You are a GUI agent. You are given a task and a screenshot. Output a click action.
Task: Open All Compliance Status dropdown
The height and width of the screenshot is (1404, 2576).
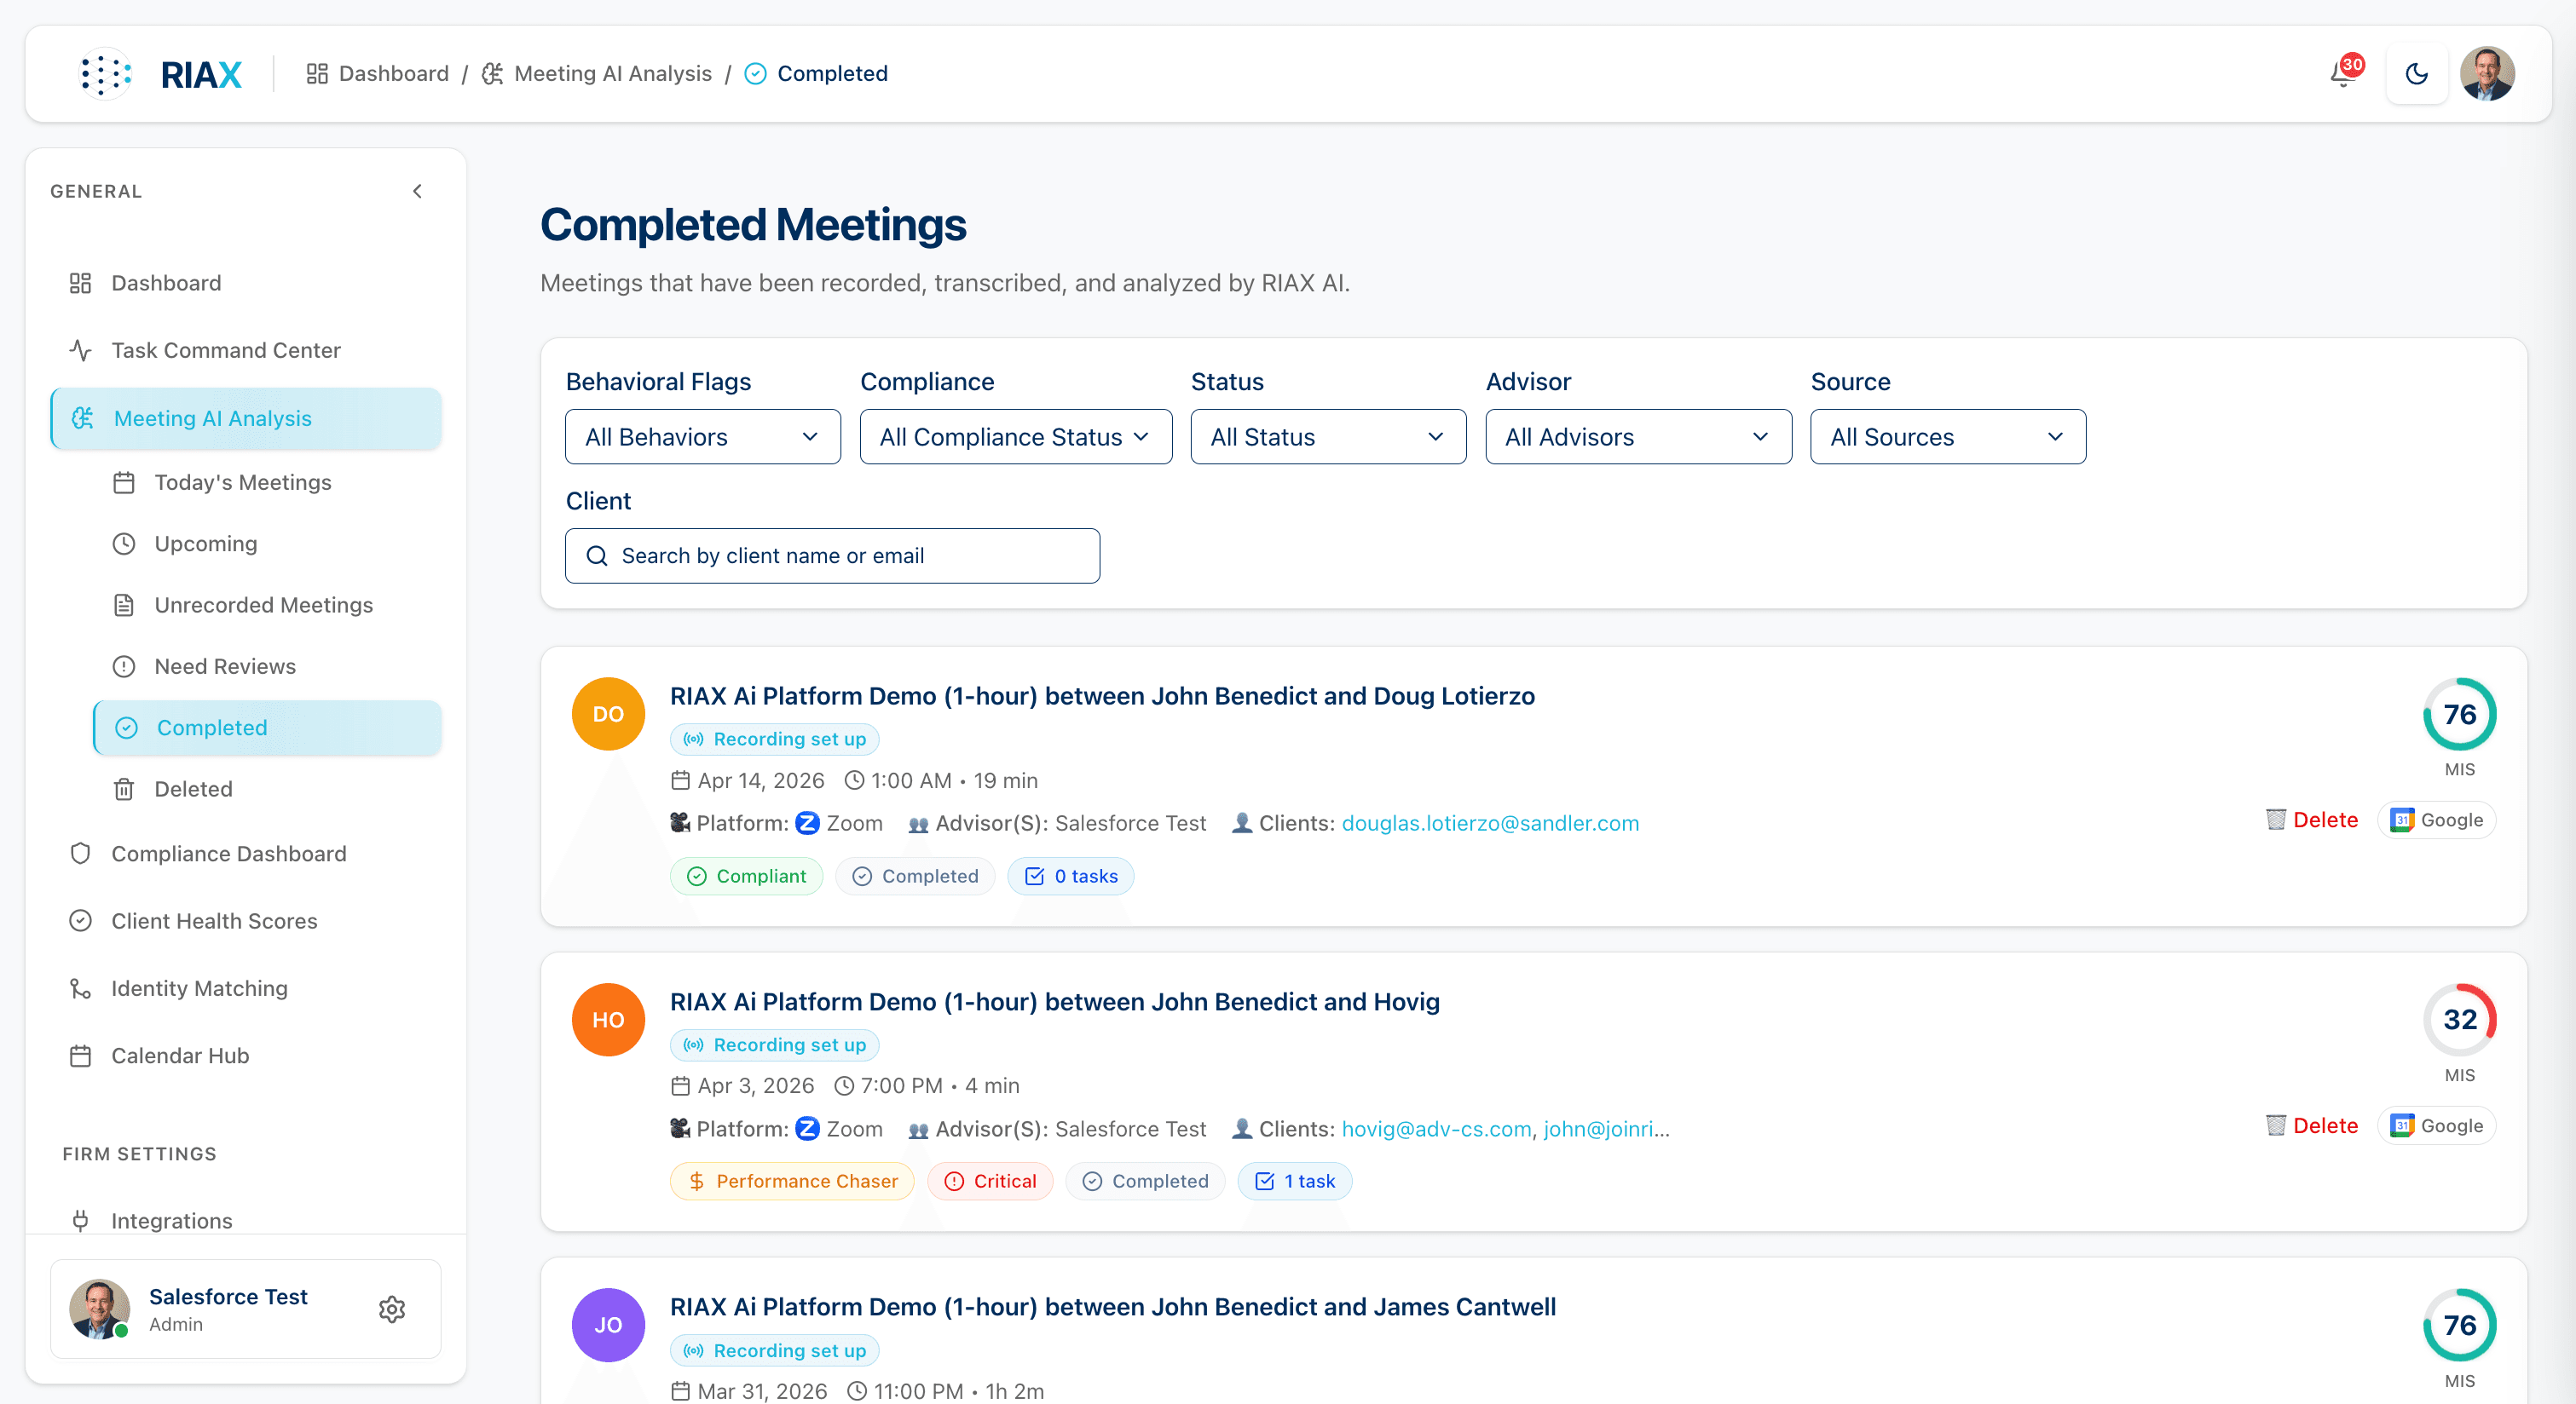[x=1015, y=437]
